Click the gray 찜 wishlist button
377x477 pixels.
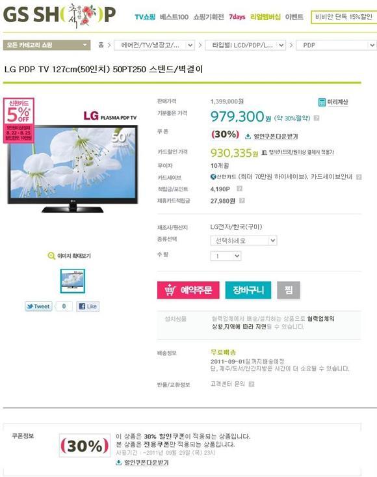pyautogui.click(x=289, y=290)
